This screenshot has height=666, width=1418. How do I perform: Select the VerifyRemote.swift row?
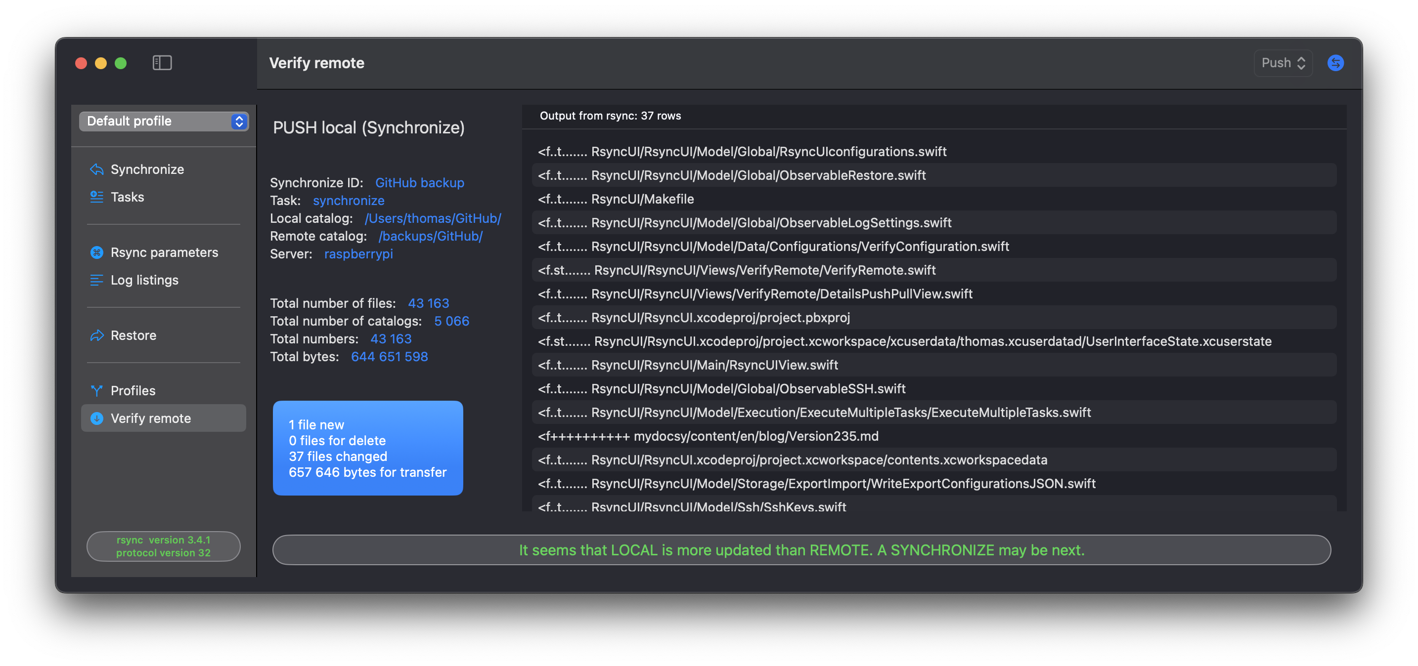(x=934, y=270)
